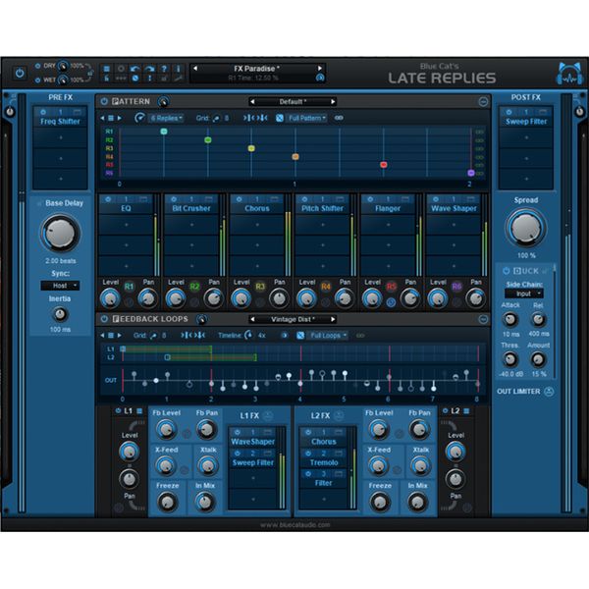Toggle the OUT LIMITER button
589x589 pixels.
(549, 392)
